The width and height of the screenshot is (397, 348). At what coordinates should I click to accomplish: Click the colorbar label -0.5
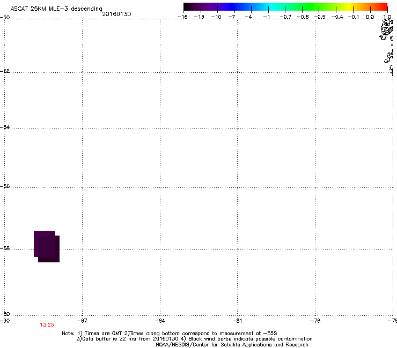tap(320, 17)
